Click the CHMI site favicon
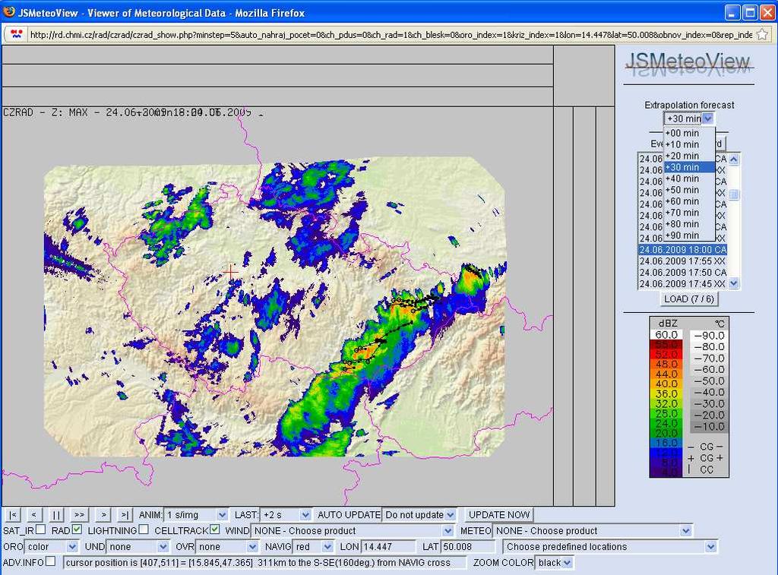The width and height of the screenshot is (778, 575). [x=17, y=34]
